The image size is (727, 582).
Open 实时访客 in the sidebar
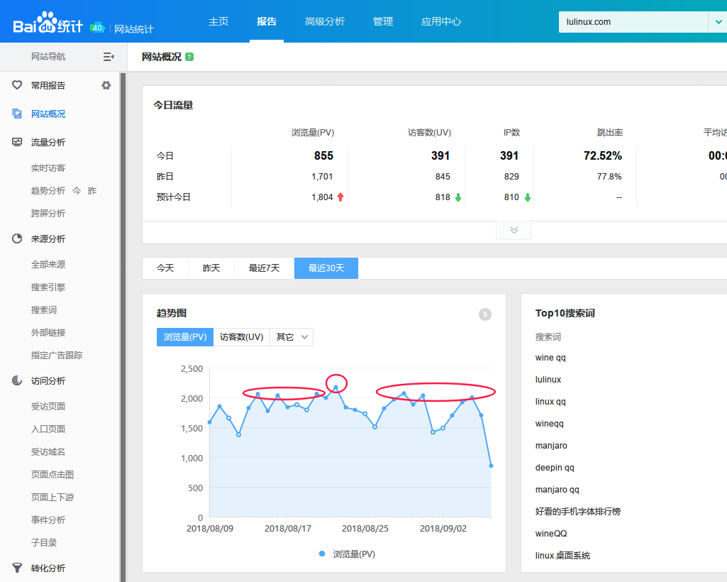tap(48, 168)
